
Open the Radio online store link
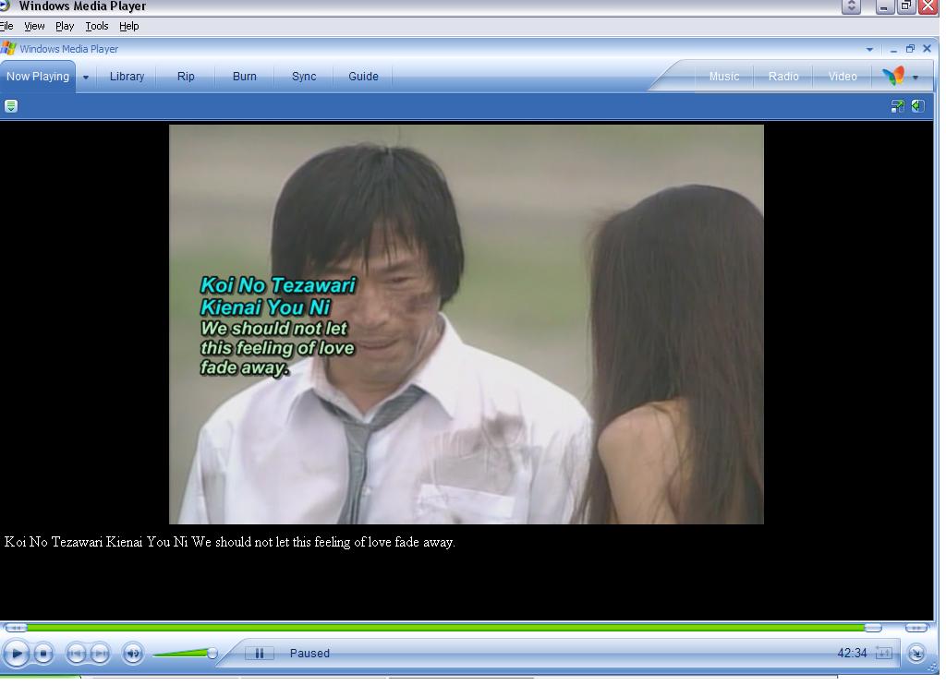(783, 77)
